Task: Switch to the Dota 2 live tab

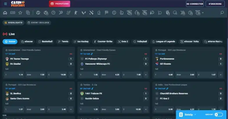Action: click(123, 42)
